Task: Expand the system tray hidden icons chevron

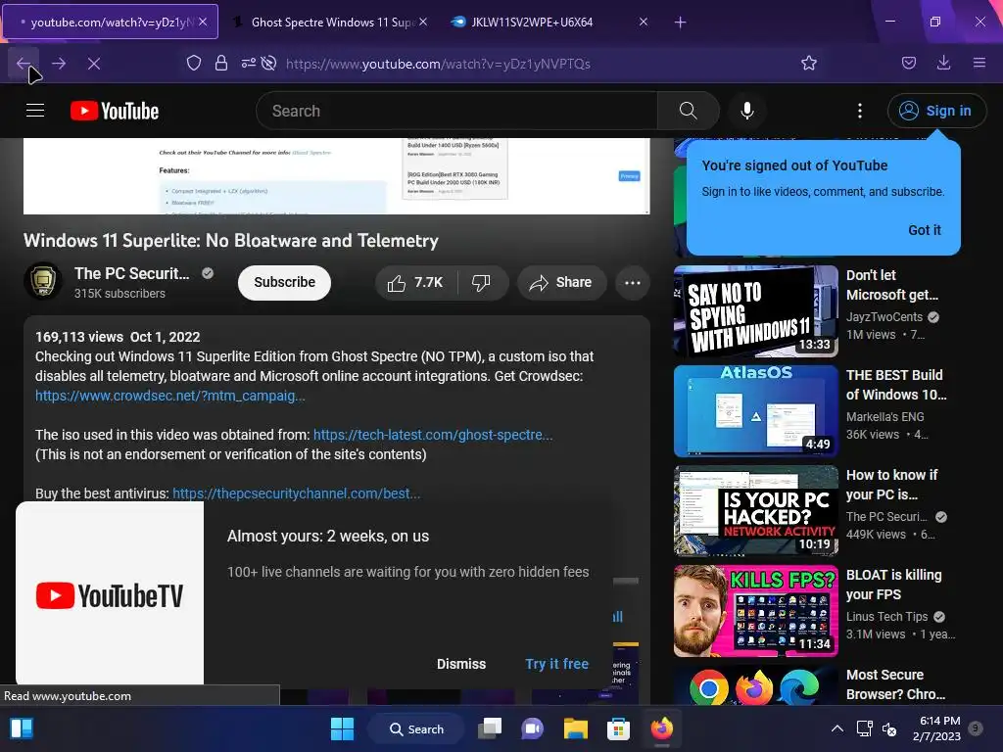Action: [836, 728]
